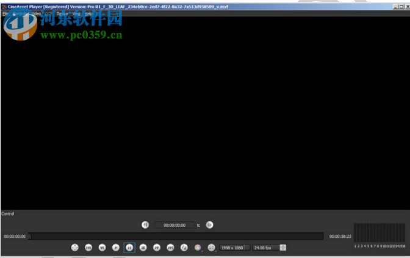Pause the playback
The image size is (410, 258).
coord(129,248)
